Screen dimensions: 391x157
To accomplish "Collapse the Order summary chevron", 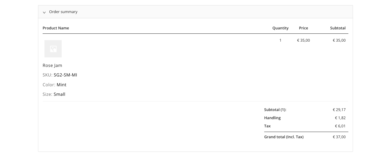I will (44, 12).
